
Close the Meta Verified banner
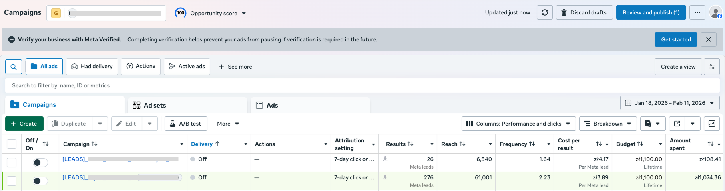pos(708,39)
